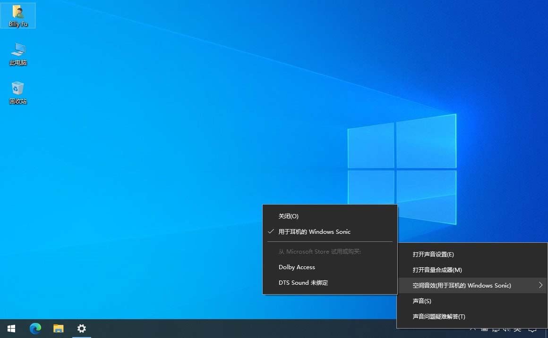This screenshot has width=548, height=338.
Task: Select the 声音(S) context menu entry
Action: click(x=421, y=301)
